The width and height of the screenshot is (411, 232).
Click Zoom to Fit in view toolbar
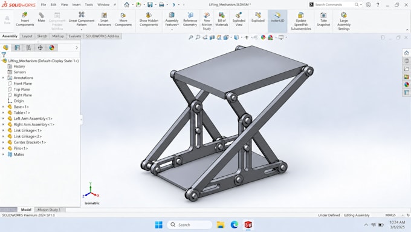(x=190, y=38)
